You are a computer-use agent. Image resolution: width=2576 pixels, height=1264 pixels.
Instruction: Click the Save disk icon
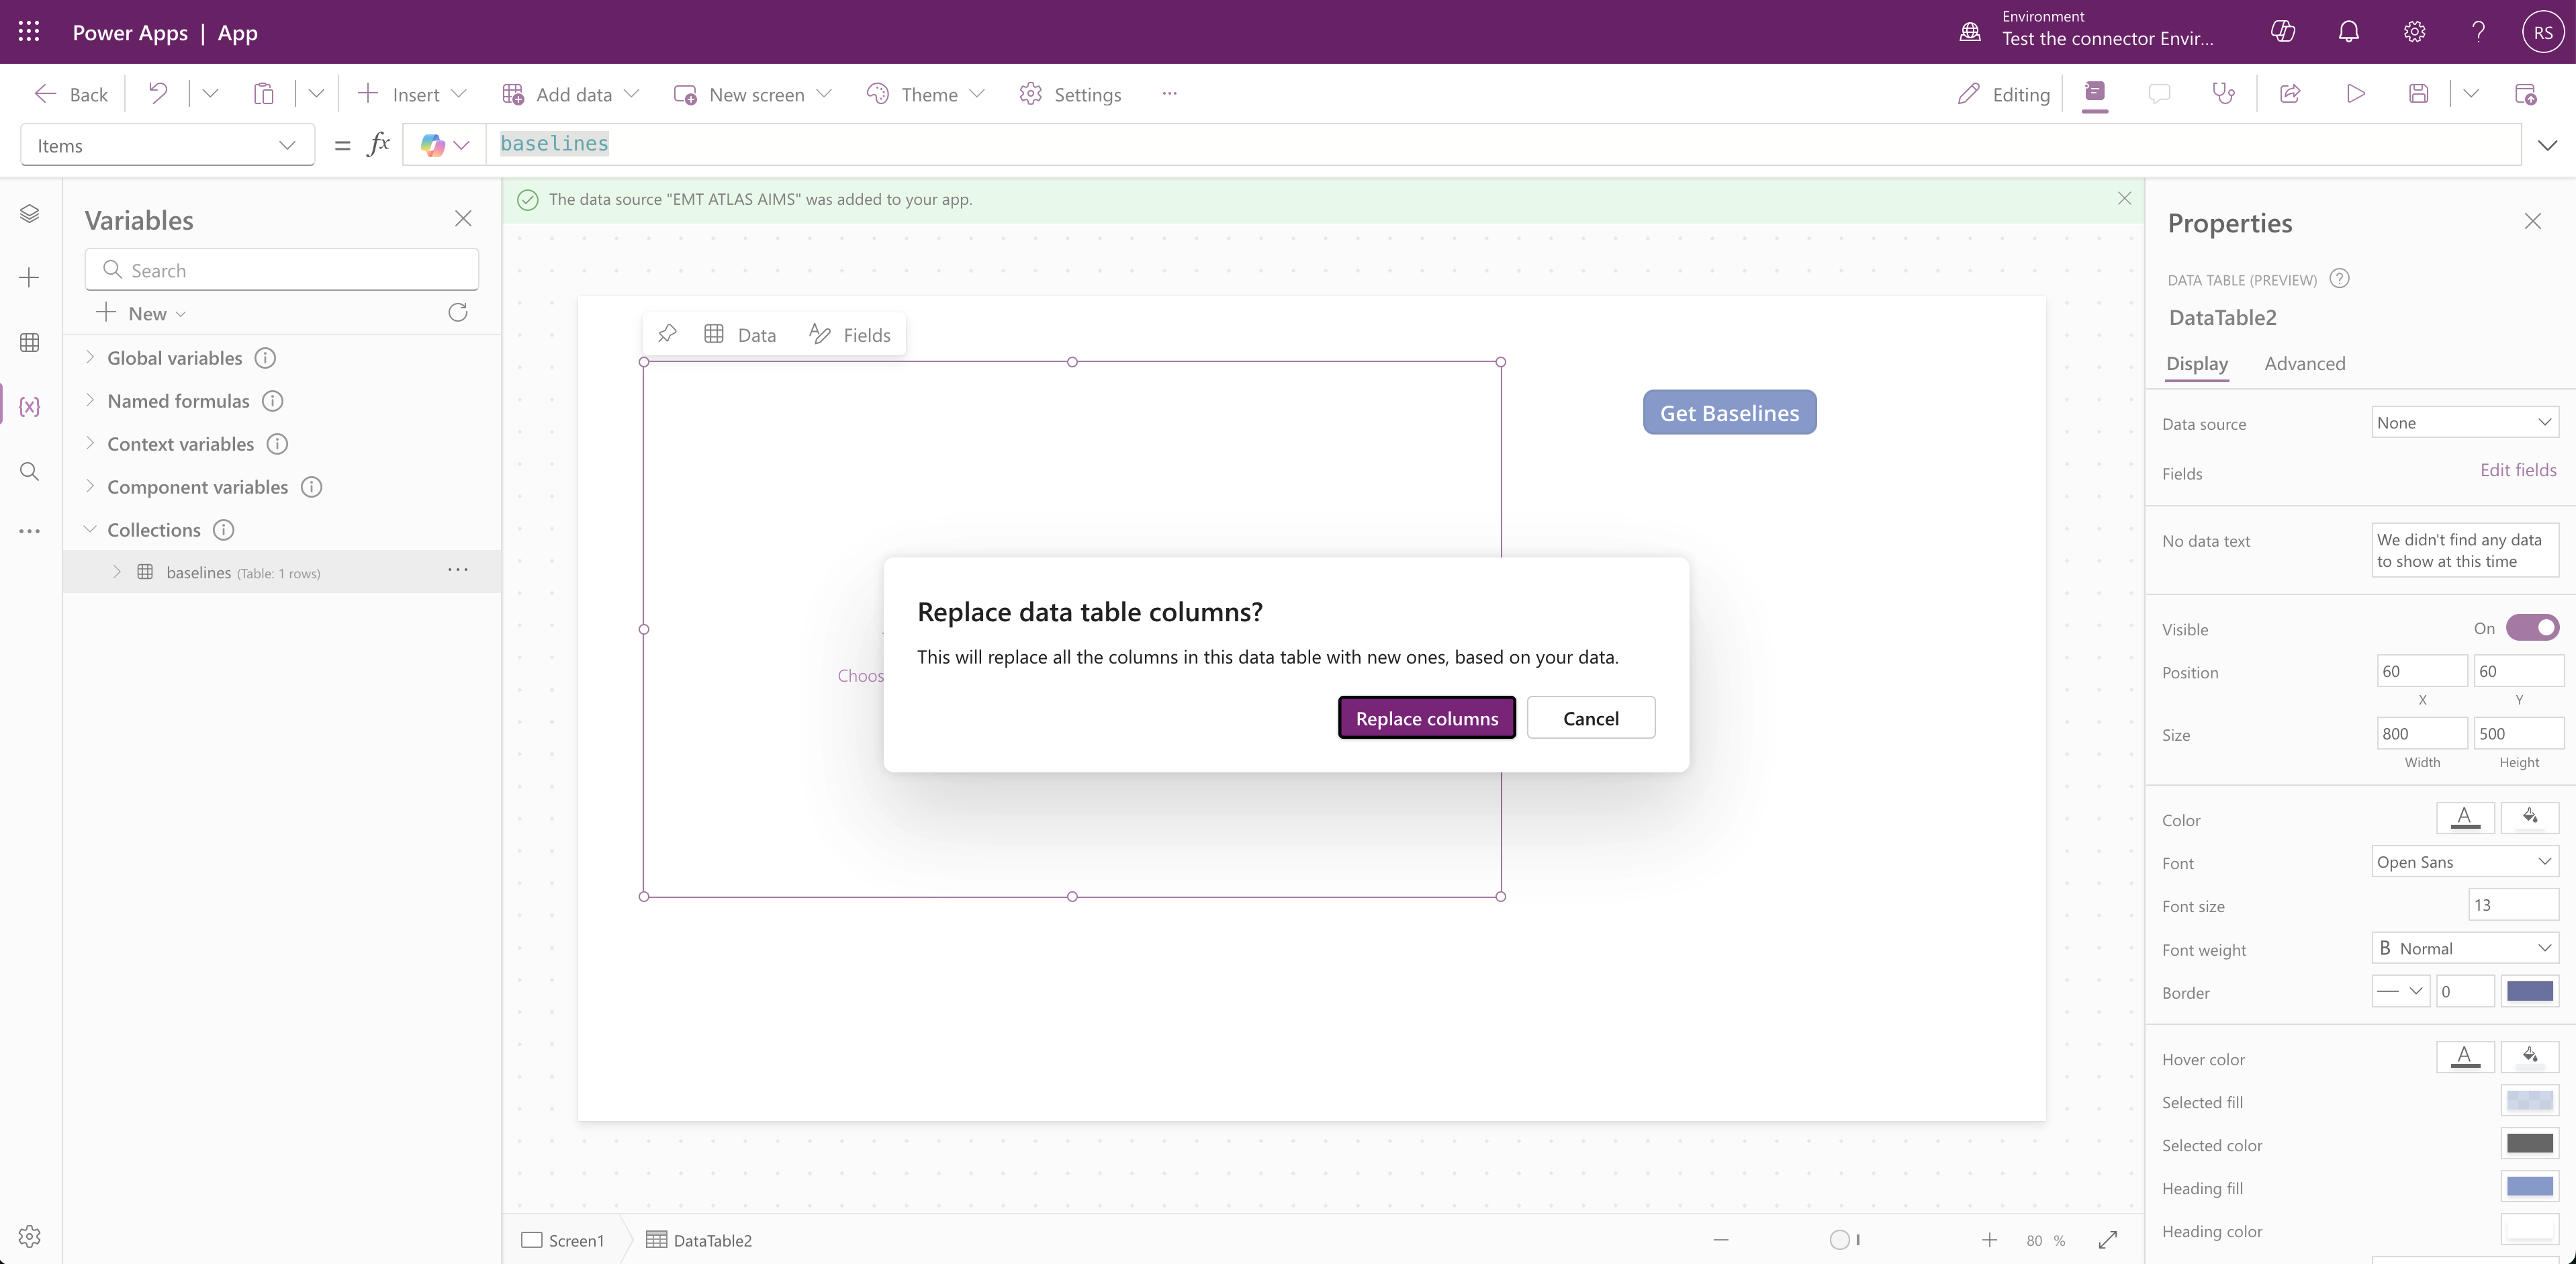point(2418,94)
